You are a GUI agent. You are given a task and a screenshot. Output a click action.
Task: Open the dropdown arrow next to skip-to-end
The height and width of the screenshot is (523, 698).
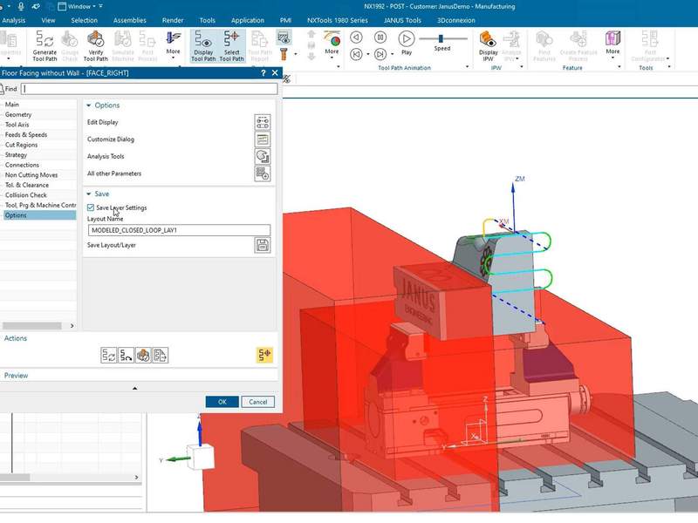pyautogui.click(x=392, y=54)
